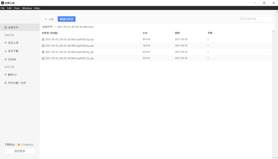
Task: Open the 文件分割 / 合并 tool
Action: pos(17,83)
